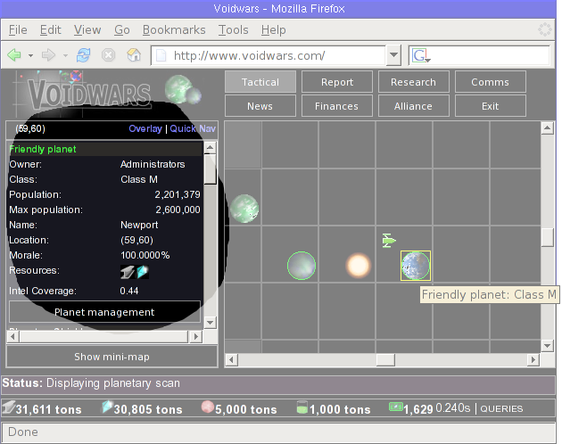The width and height of the screenshot is (562, 444).
Task: Click the green canister icon beside 1,000 tons
Action: tap(302, 407)
